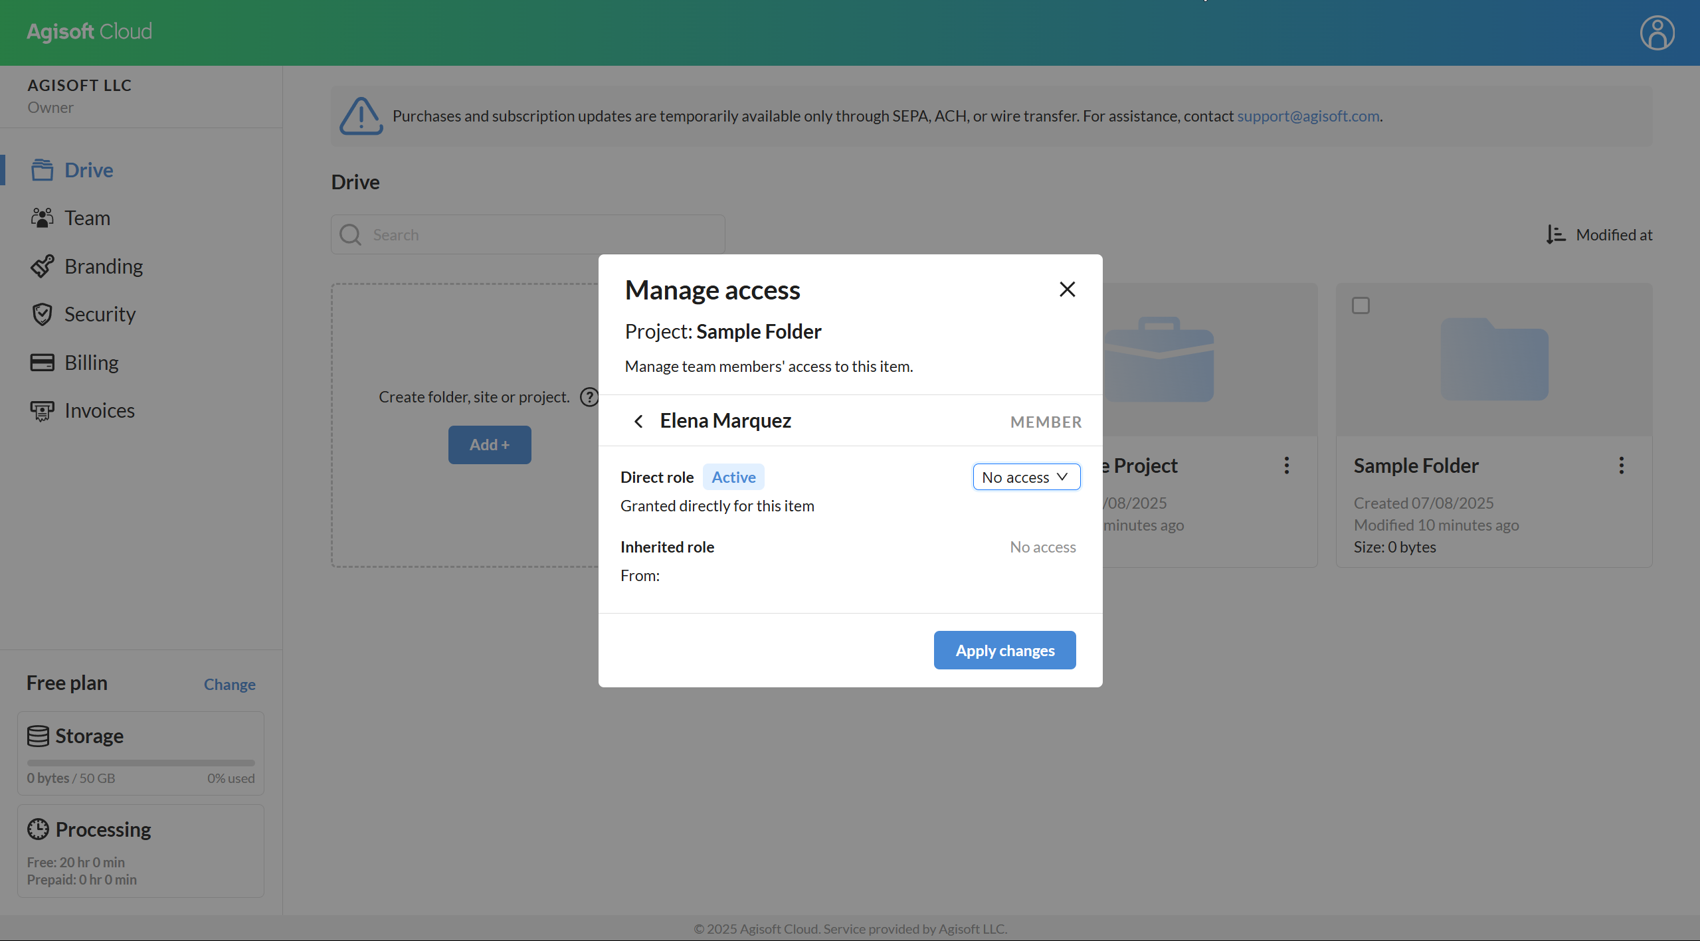Open the Modified at sort selector
This screenshot has width=1700, height=941.
(1614, 235)
